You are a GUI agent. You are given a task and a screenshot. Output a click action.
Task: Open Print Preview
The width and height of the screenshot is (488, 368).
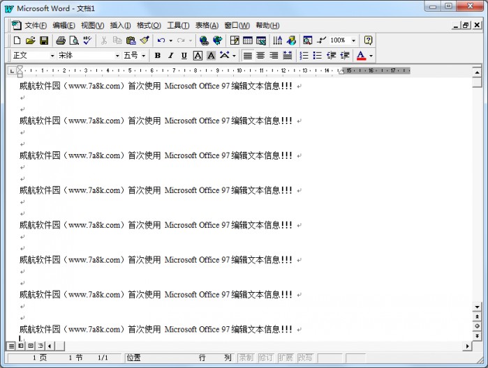pos(74,40)
